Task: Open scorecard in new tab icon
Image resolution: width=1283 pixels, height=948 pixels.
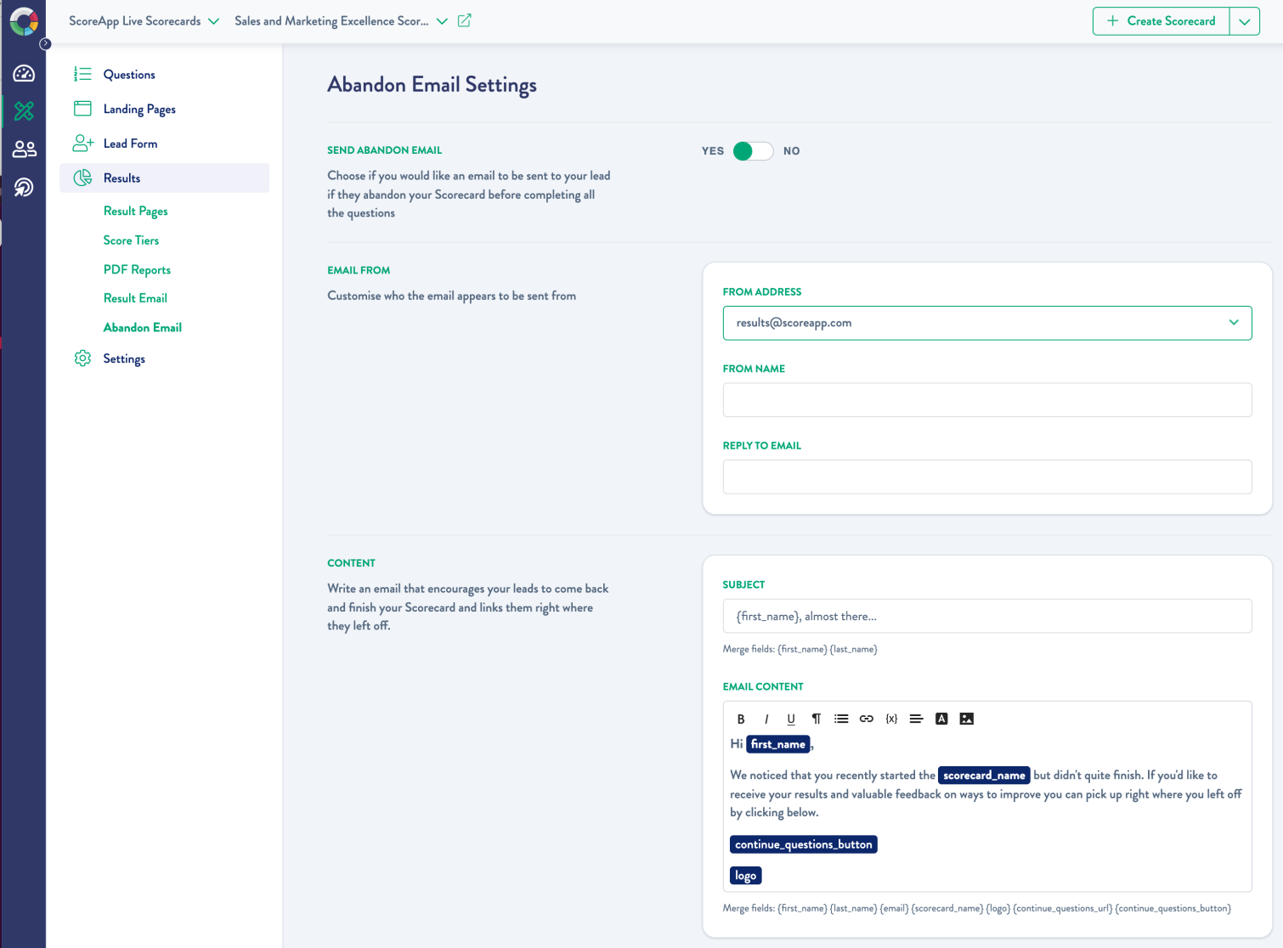Action: (465, 20)
